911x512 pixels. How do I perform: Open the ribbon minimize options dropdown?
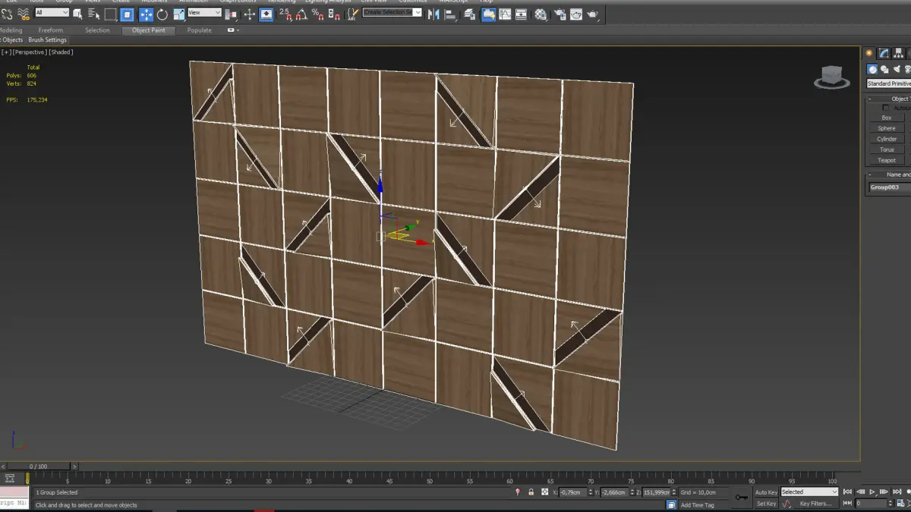pos(234,30)
